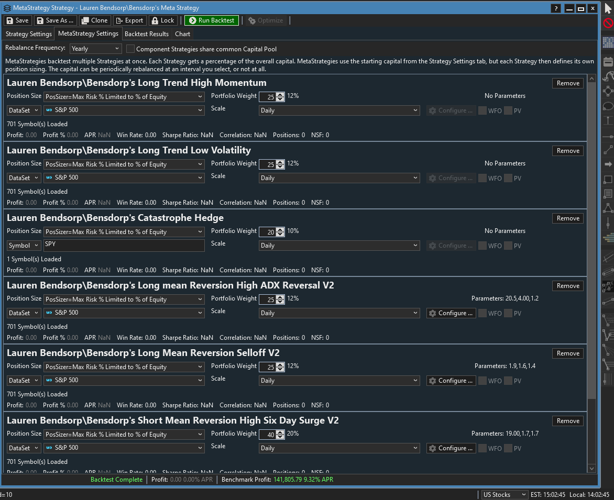Click the Export icon in toolbar
The height and width of the screenshot is (500, 614).
119,20
